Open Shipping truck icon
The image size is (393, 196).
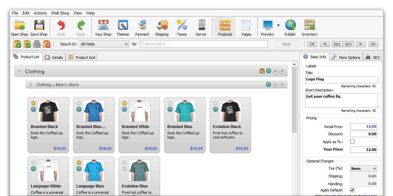coord(162,25)
